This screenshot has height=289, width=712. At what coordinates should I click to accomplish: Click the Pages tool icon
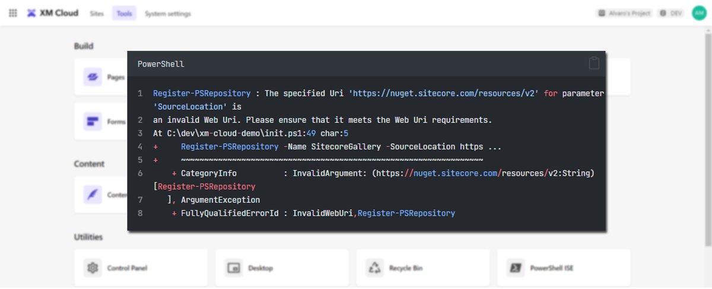pyautogui.click(x=93, y=77)
